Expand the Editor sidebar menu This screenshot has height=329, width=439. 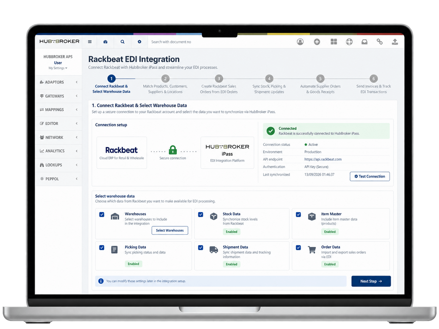point(59,124)
